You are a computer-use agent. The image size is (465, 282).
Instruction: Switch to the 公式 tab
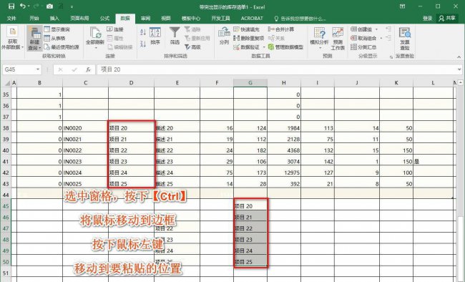[x=104, y=19]
